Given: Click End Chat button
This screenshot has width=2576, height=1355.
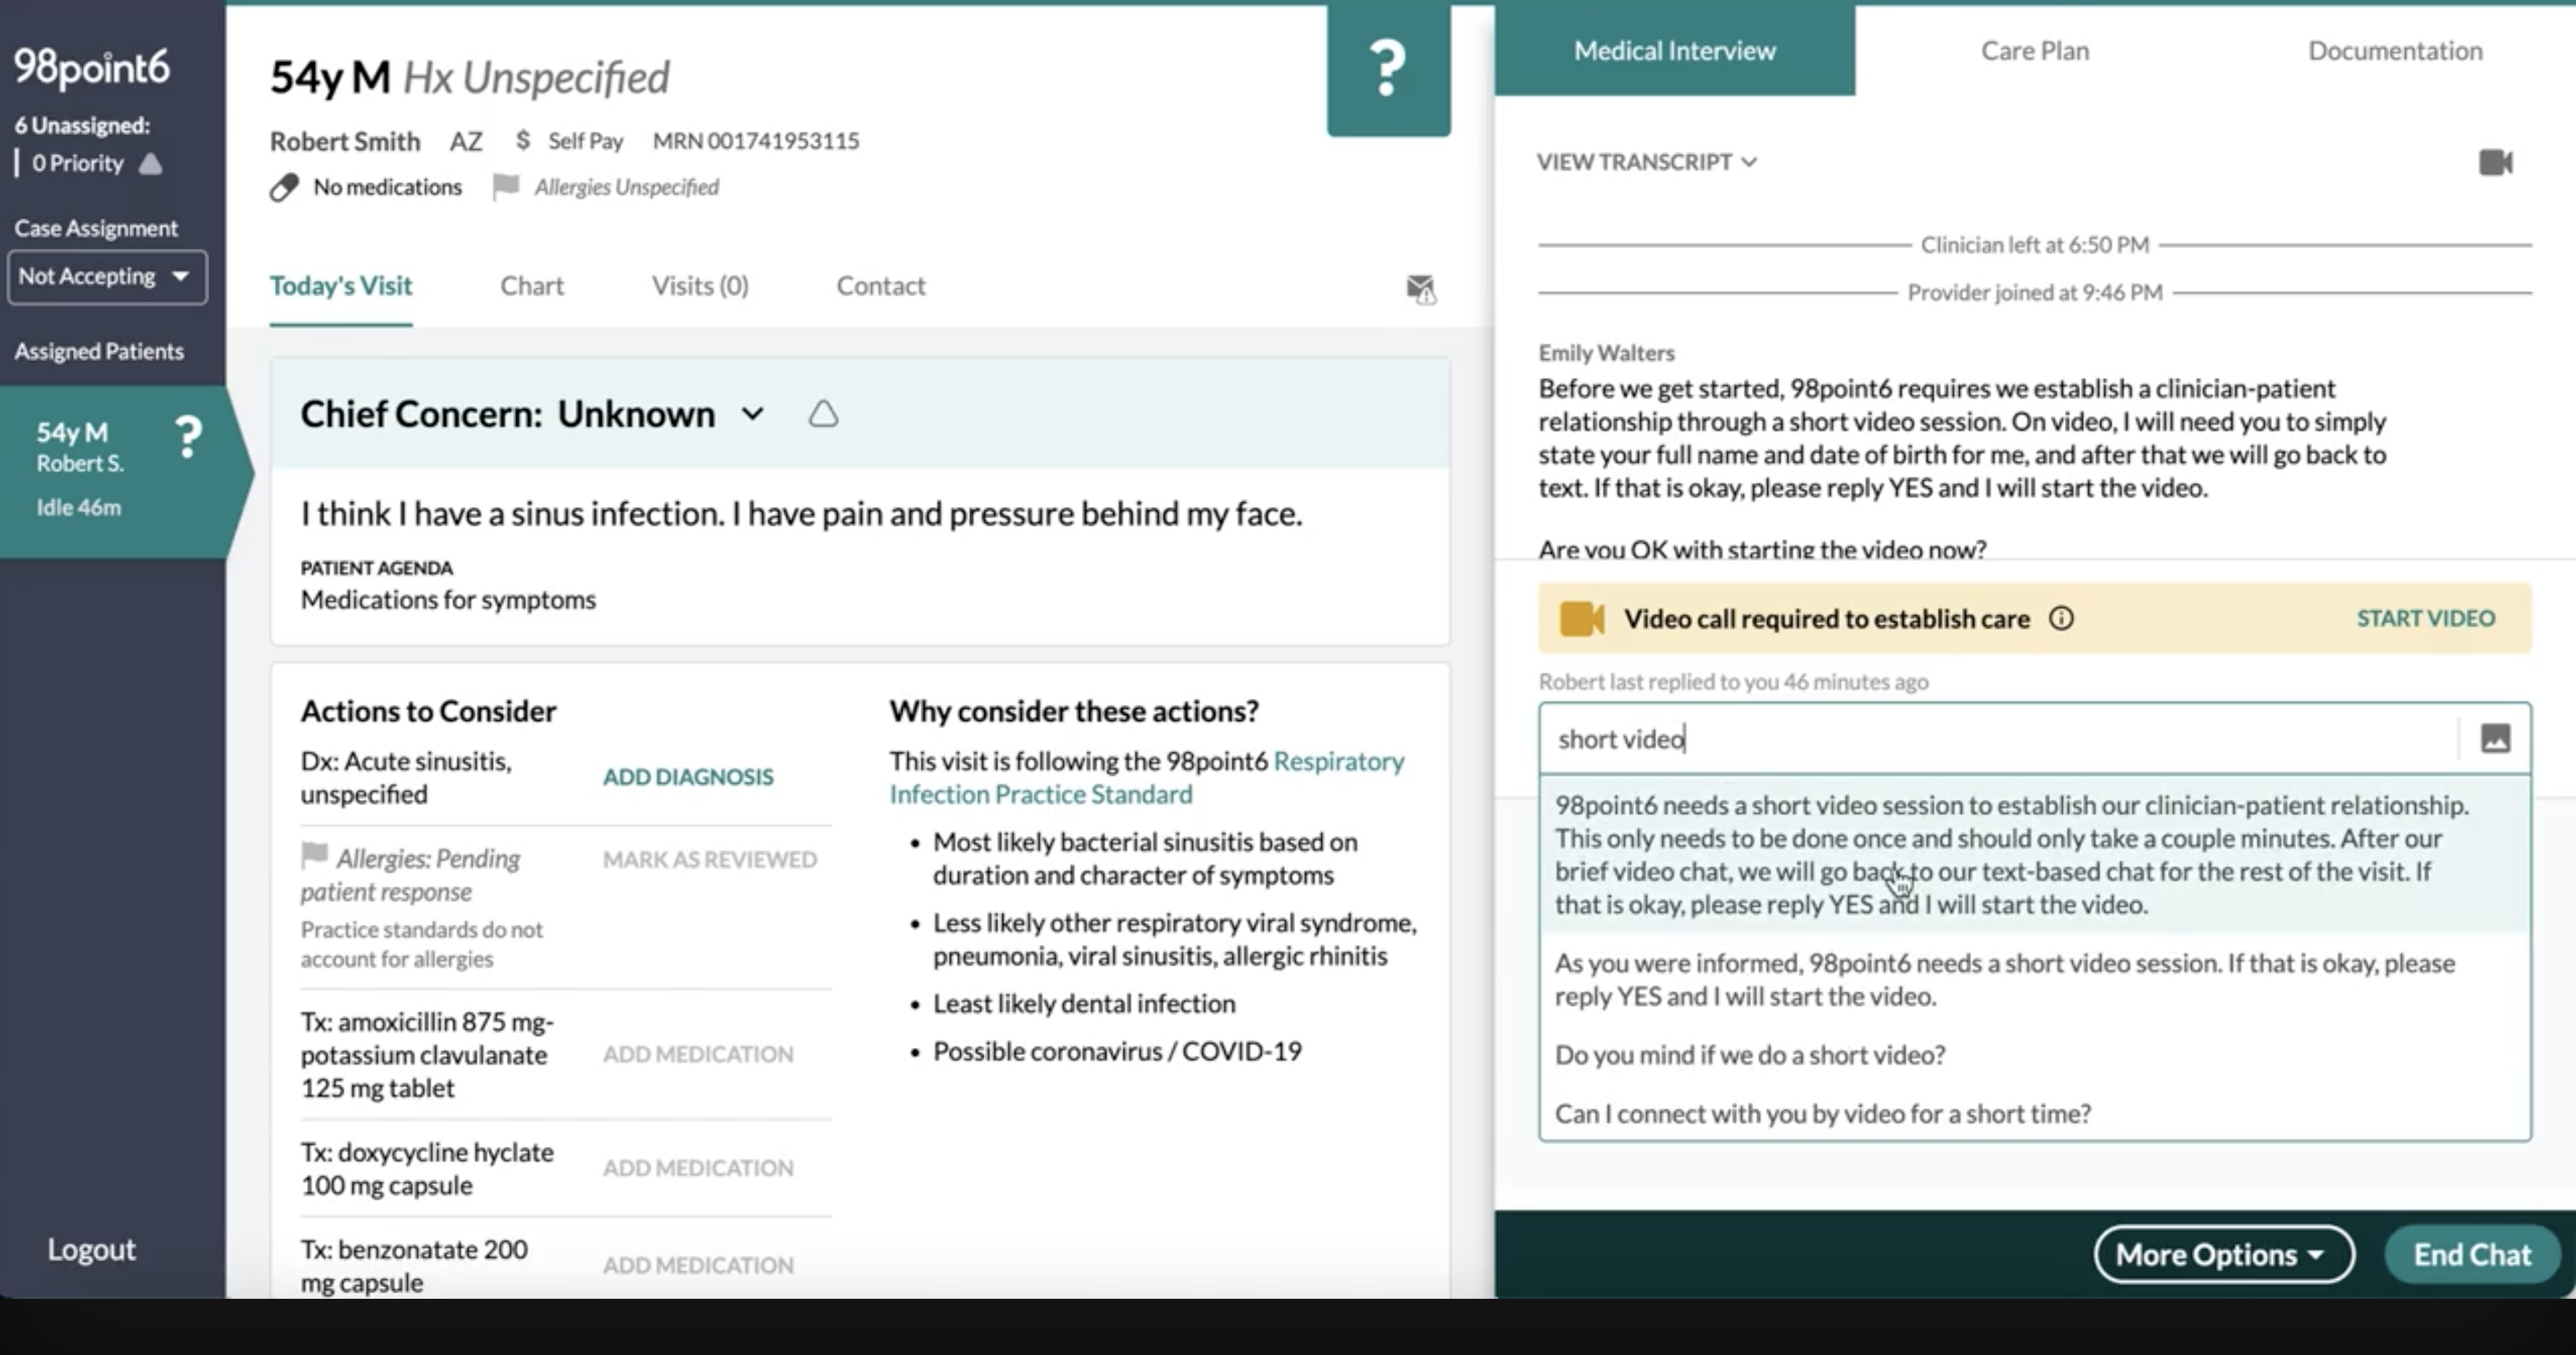Looking at the screenshot, I should pyautogui.click(x=2472, y=1254).
